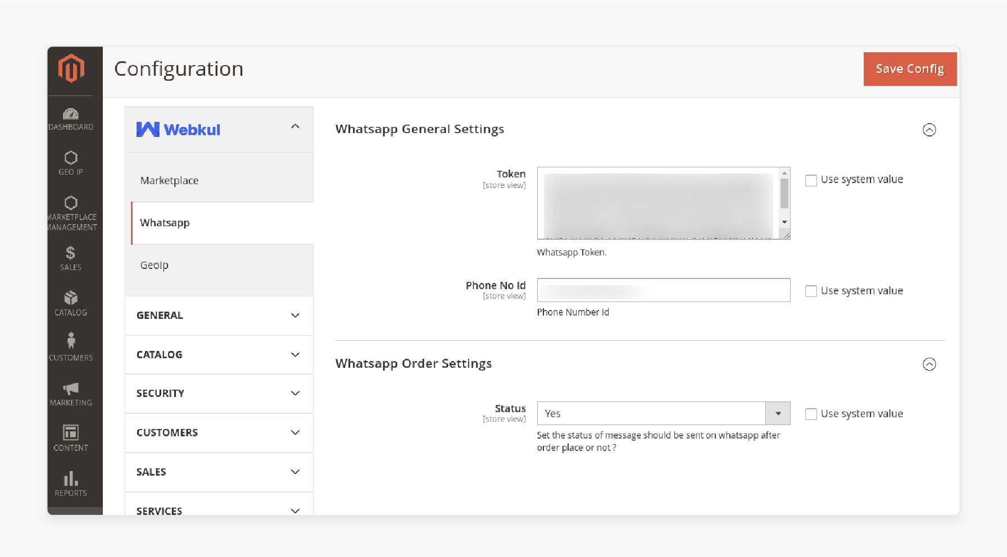Click the Save Config button
The height and width of the screenshot is (557, 1007).
(x=910, y=69)
